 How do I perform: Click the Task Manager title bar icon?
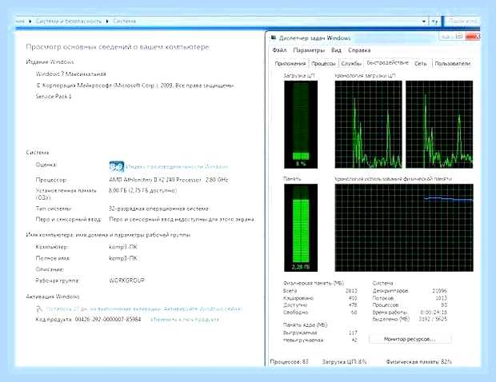coord(273,38)
